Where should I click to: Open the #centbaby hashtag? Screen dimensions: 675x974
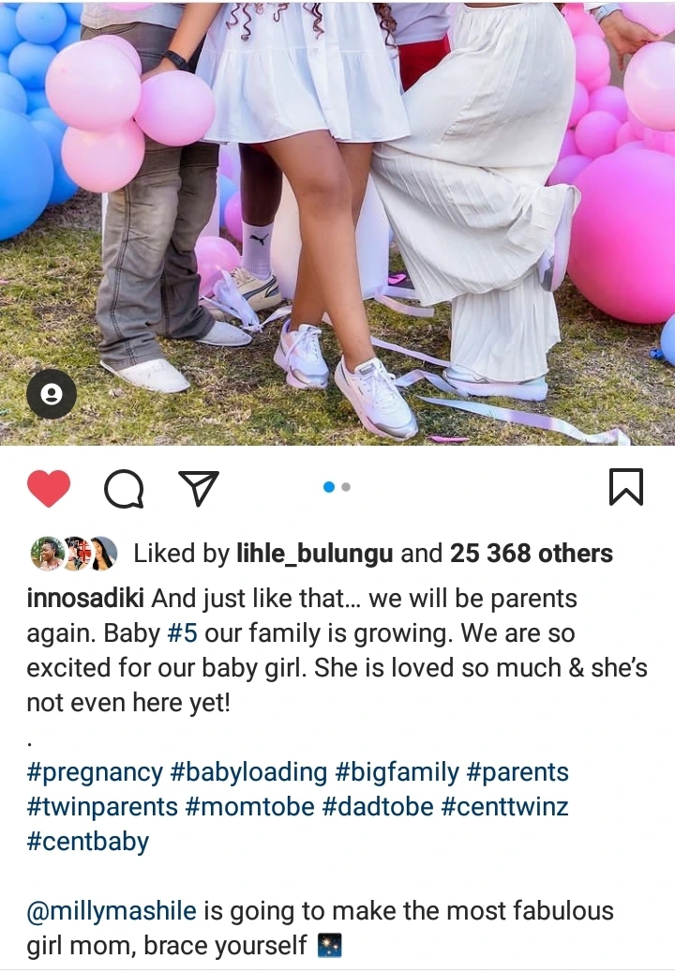coord(88,843)
